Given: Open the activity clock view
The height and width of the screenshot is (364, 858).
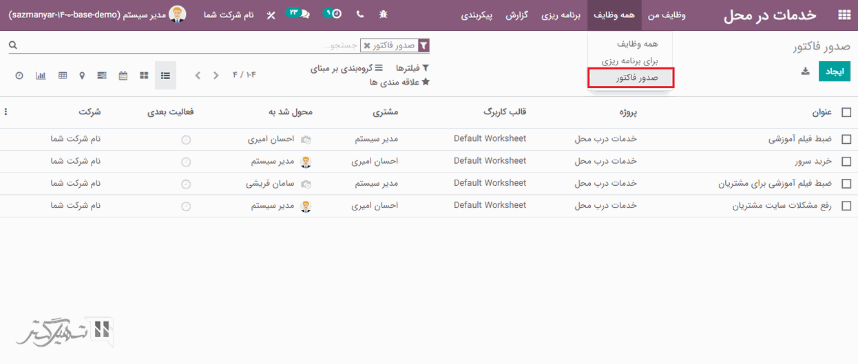Looking at the screenshot, I should tap(19, 75).
